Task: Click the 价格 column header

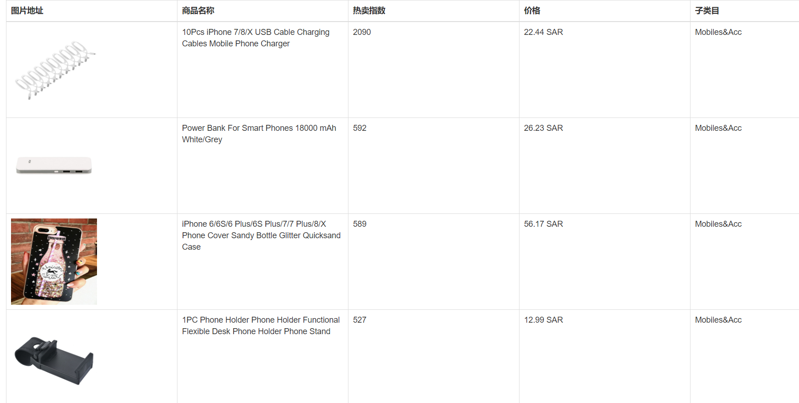Action: (532, 11)
